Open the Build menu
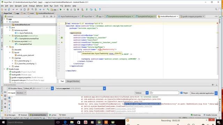This screenshot has height=125, width=223. 46,6
